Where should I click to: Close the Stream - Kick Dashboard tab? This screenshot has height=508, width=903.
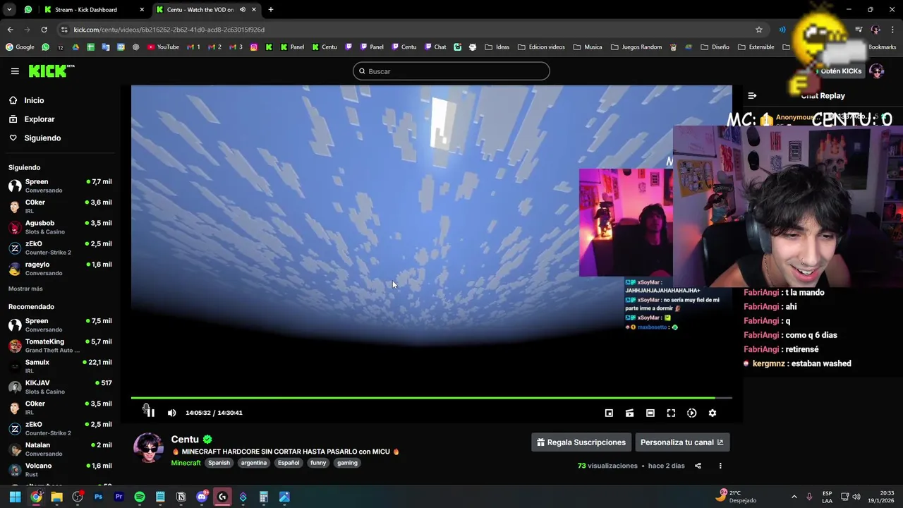[142, 10]
